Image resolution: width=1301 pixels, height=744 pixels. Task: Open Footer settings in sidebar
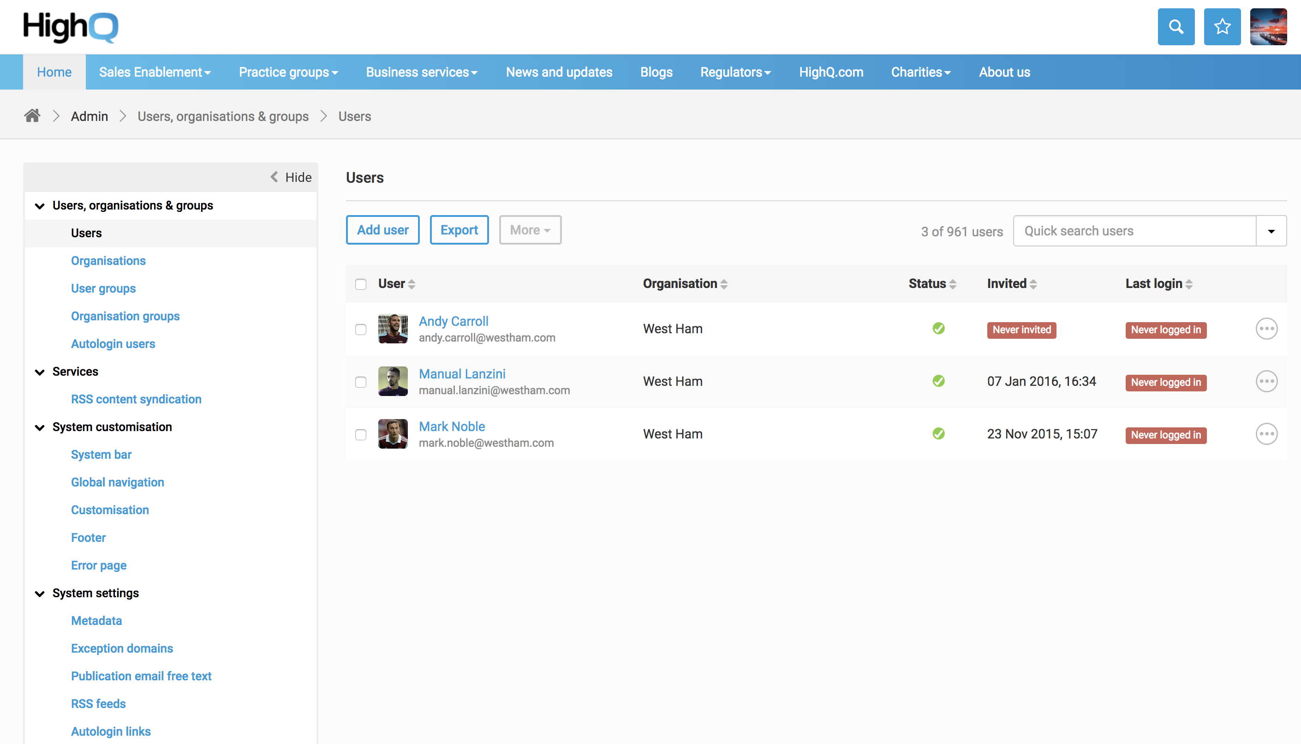(x=89, y=538)
